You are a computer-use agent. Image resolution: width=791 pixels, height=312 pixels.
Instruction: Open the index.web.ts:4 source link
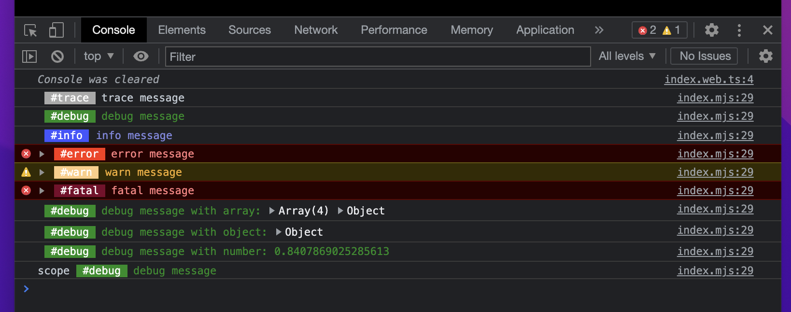coord(708,79)
